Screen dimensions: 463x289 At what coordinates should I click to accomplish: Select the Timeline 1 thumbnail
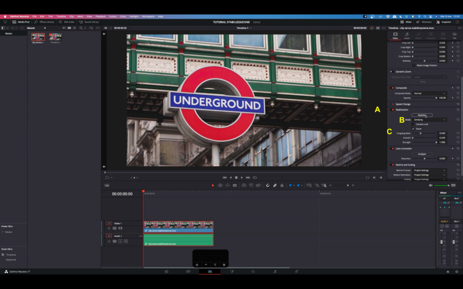coord(55,37)
